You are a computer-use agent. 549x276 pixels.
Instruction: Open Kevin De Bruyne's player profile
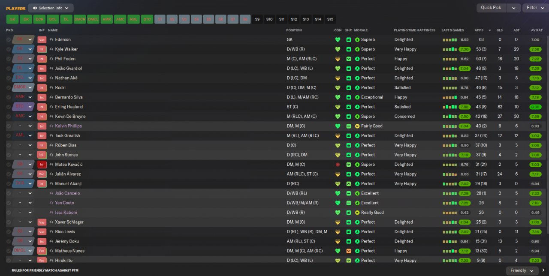pos(70,117)
